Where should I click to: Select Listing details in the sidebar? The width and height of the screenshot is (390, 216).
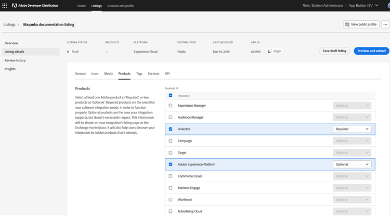pos(30,52)
